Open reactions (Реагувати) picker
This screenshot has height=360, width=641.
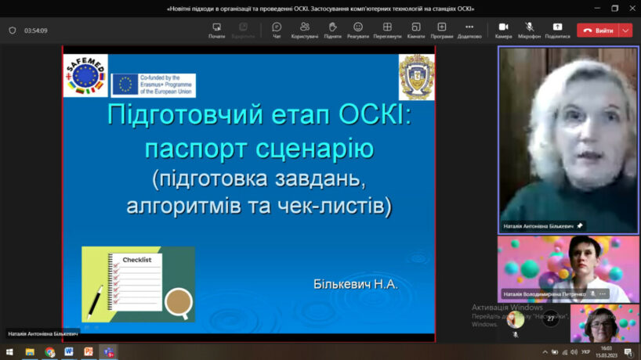coord(358,30)
